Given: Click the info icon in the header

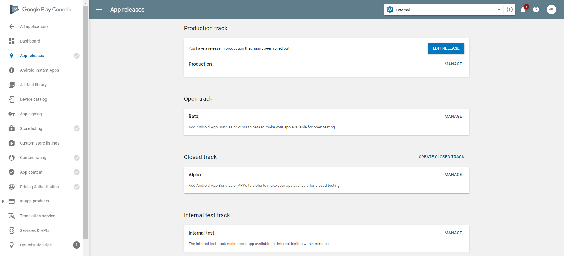Looking at the screenshot, I should click(510, 10).
